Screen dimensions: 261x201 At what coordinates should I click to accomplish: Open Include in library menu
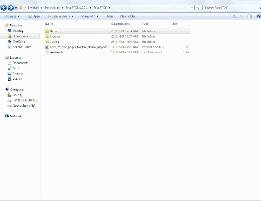tap(60, 16)
